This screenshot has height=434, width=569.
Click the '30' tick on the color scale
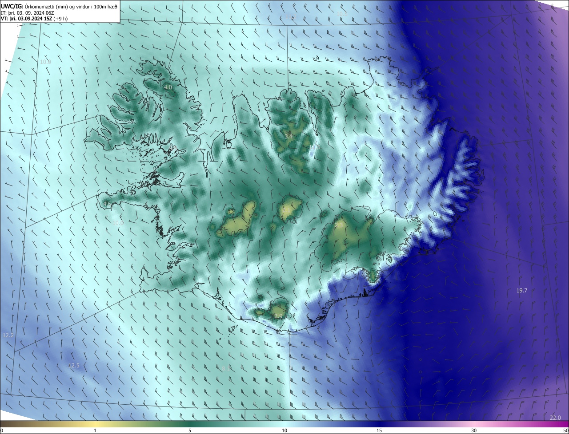click(474, 430)
